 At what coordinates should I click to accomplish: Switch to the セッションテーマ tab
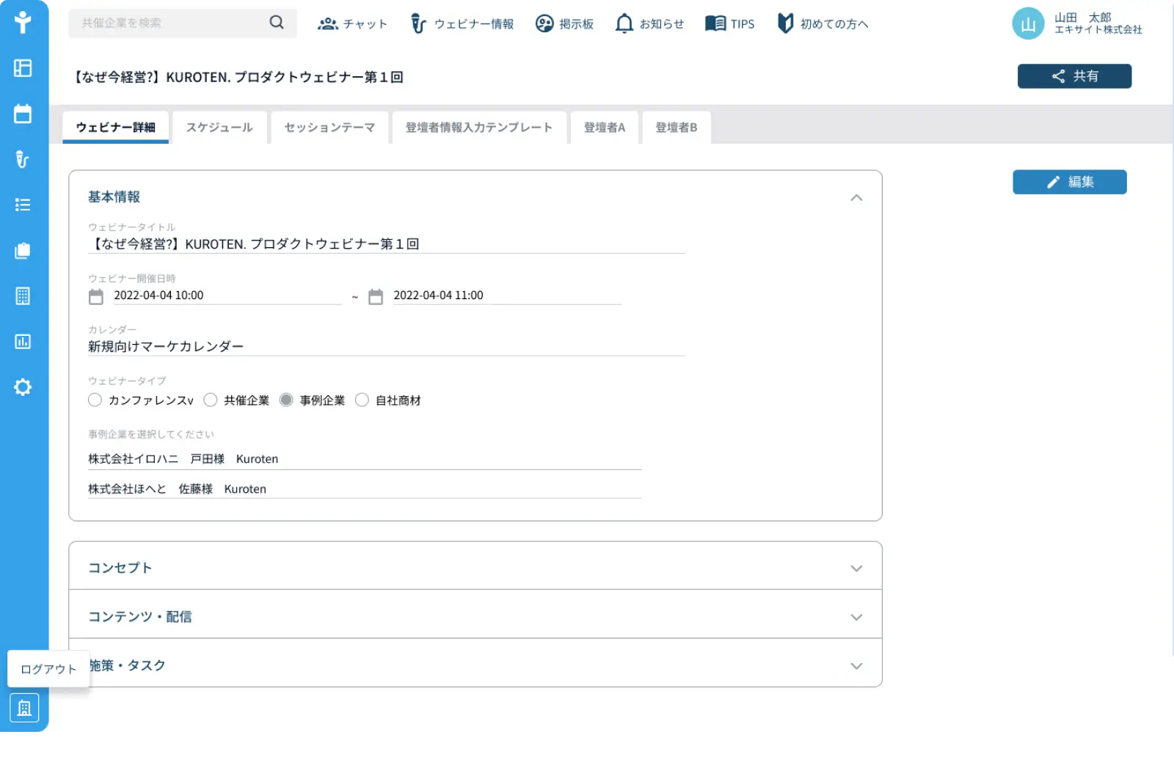pyautogui.click(x=329, y=128)
